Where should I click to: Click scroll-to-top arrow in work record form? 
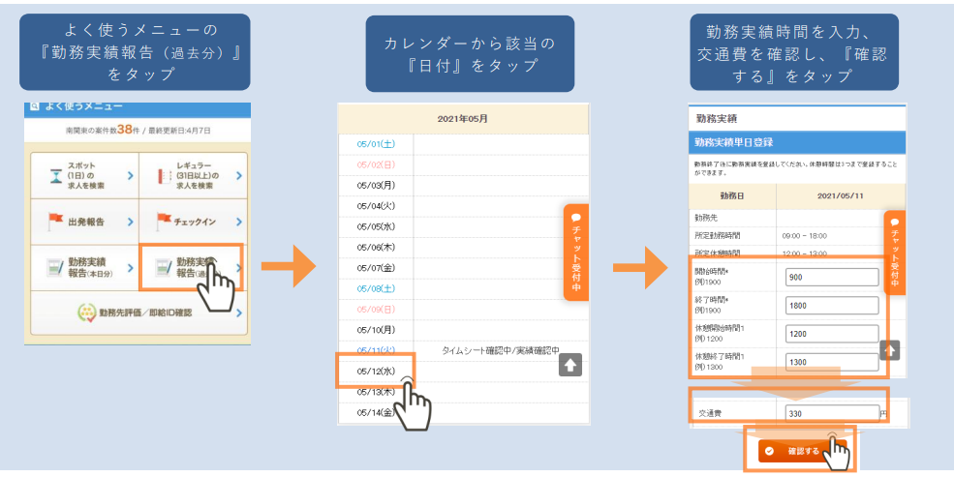(890, 350)
